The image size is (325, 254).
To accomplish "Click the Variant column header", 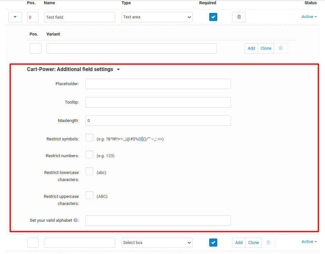I will pos(53,34).
